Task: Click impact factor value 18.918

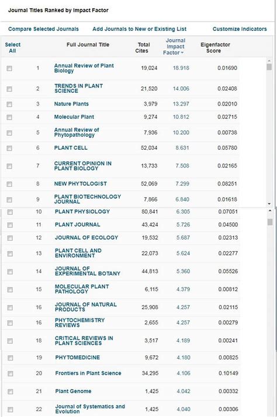Action: coord(181,68)
